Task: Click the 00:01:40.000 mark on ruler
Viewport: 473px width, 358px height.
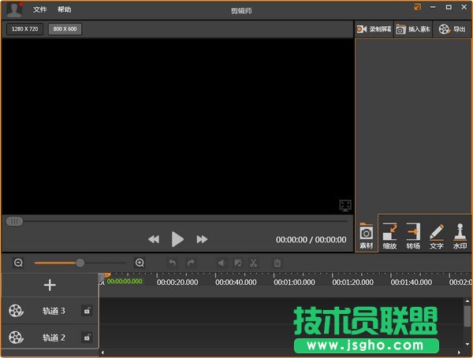Action: point(412,282)
